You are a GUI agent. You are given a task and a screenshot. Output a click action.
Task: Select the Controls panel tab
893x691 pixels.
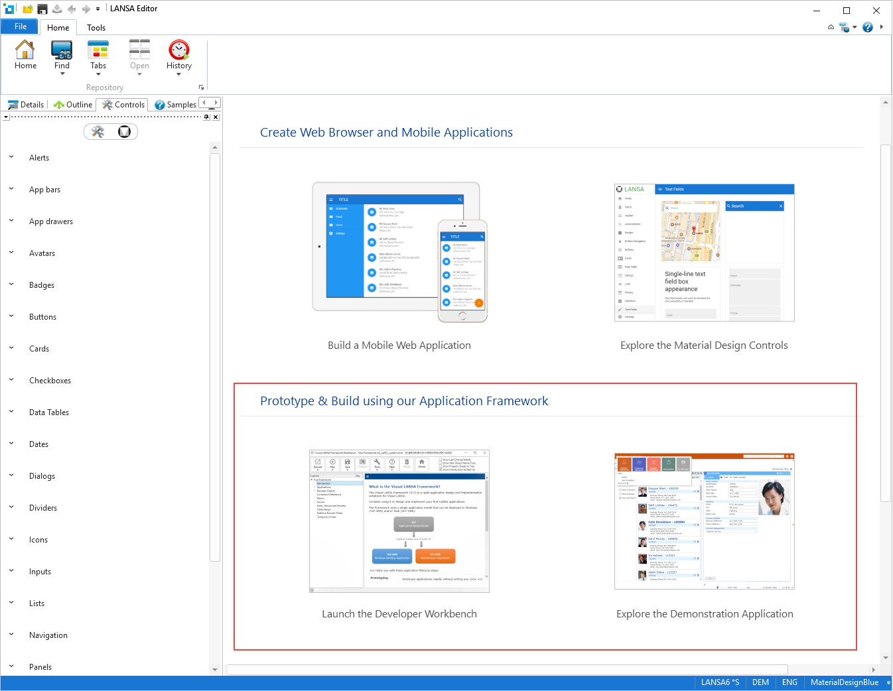pos(123,105)
